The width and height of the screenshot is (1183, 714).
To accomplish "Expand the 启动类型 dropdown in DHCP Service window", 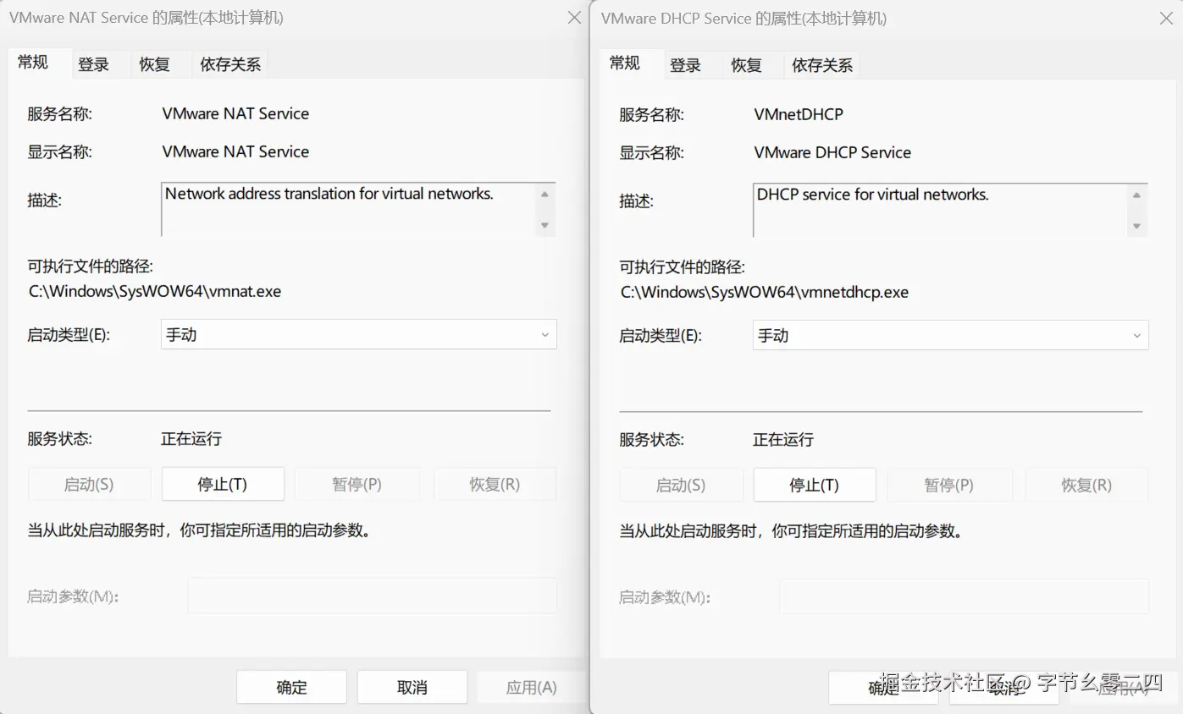I will (950, 335).
